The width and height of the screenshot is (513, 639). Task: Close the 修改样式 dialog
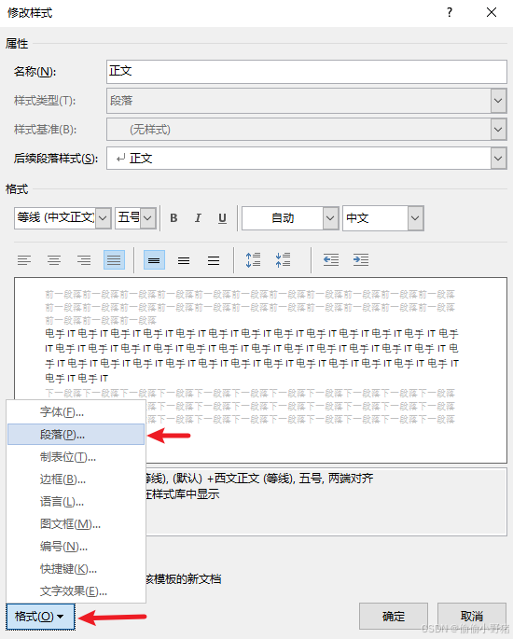tap(492, 12)
